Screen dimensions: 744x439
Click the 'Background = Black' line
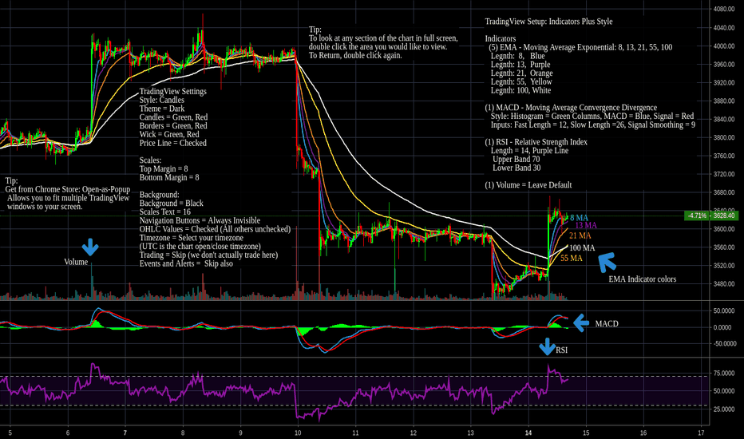[172, 204]
